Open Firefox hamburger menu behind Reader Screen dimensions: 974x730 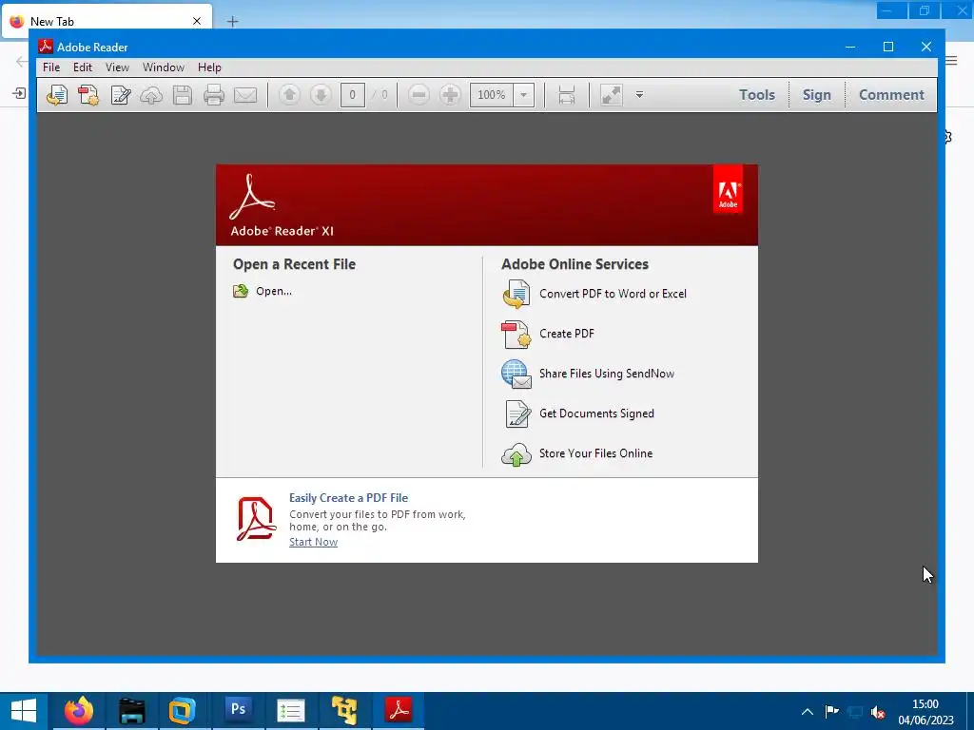[x=952, y=60]
